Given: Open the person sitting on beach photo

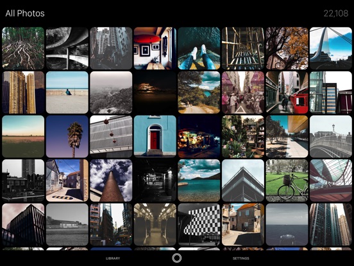Looking at the screenshot, I should pyautogui.click(x=67, y=93).
